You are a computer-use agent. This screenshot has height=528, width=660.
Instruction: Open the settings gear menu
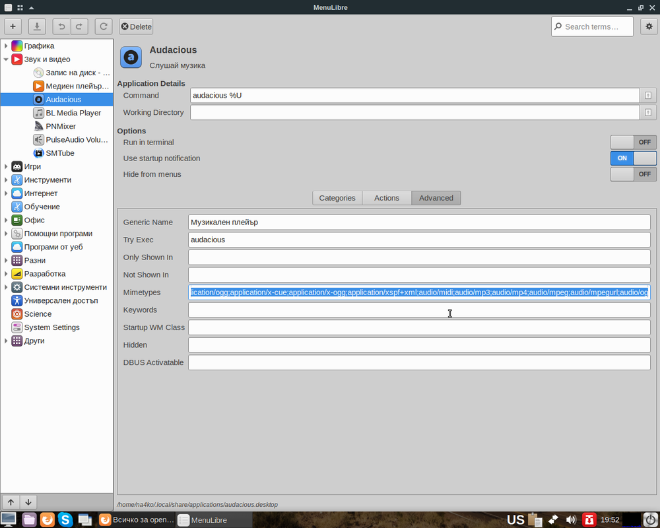[x=649, y=26]
